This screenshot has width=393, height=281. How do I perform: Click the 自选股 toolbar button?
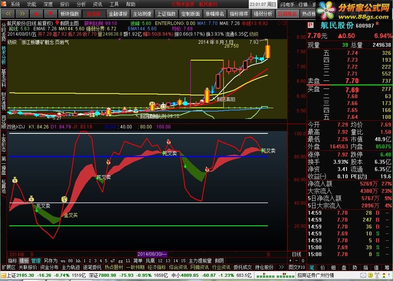click(x=94, y=14)
